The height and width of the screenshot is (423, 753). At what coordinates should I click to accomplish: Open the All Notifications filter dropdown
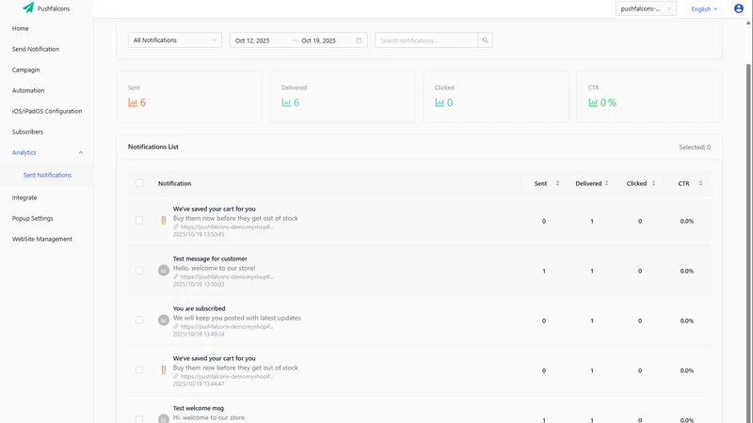[175, 40]
